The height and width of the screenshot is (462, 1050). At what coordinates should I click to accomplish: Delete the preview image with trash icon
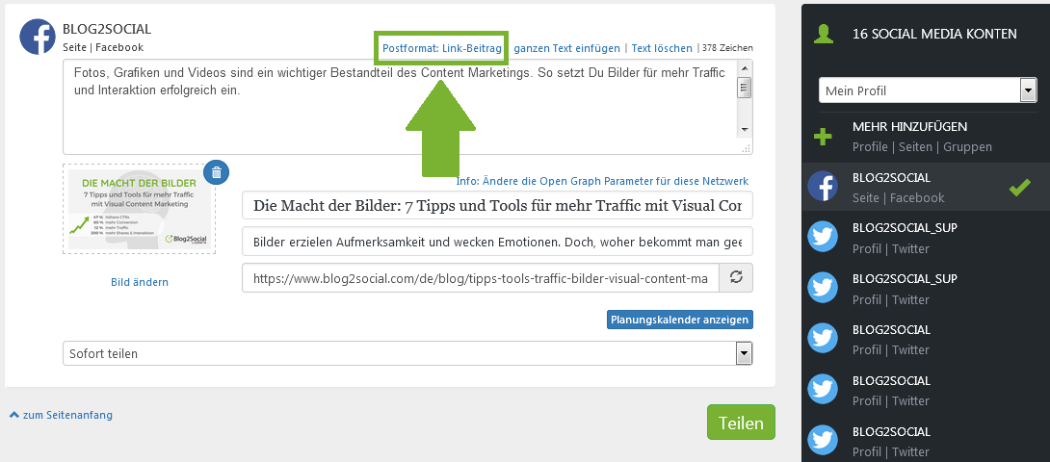pos(217,172)
